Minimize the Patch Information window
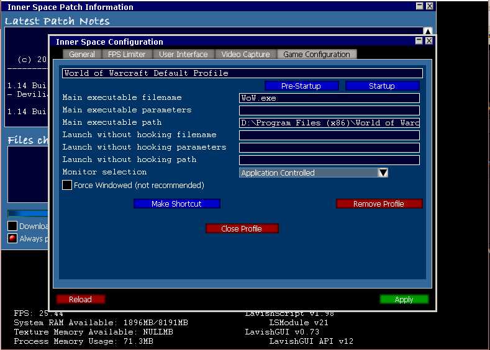The width and height of the screenshot is (490, 350). coord(419,6)
